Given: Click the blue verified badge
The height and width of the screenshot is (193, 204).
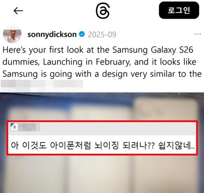Looking at the screenshot, I should (82, 34).
